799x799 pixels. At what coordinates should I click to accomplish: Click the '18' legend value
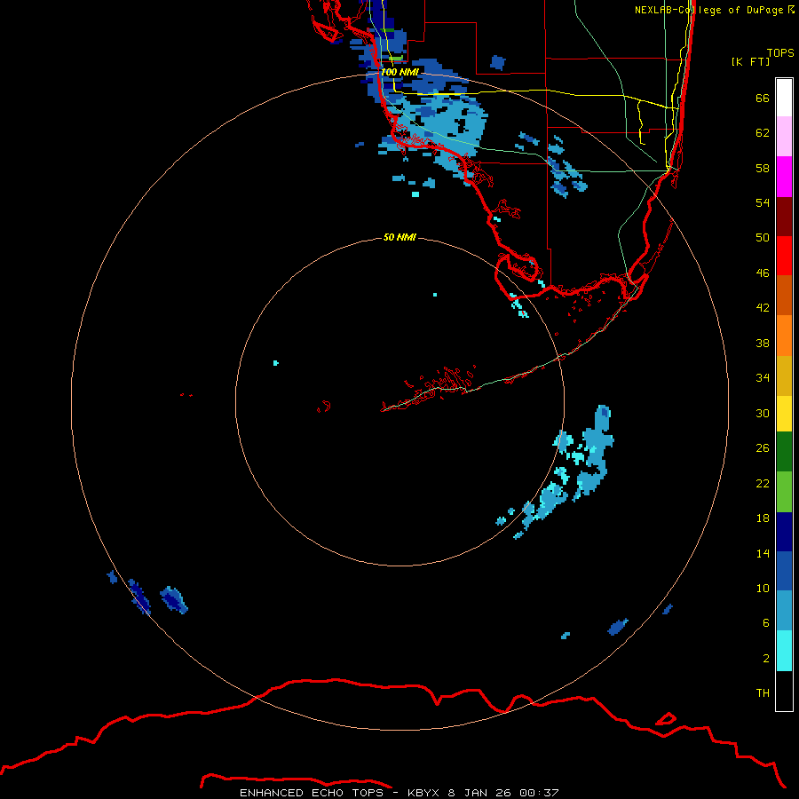click(x=763, y=518)
